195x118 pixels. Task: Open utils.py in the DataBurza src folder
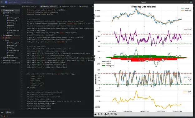pos(11,55)
